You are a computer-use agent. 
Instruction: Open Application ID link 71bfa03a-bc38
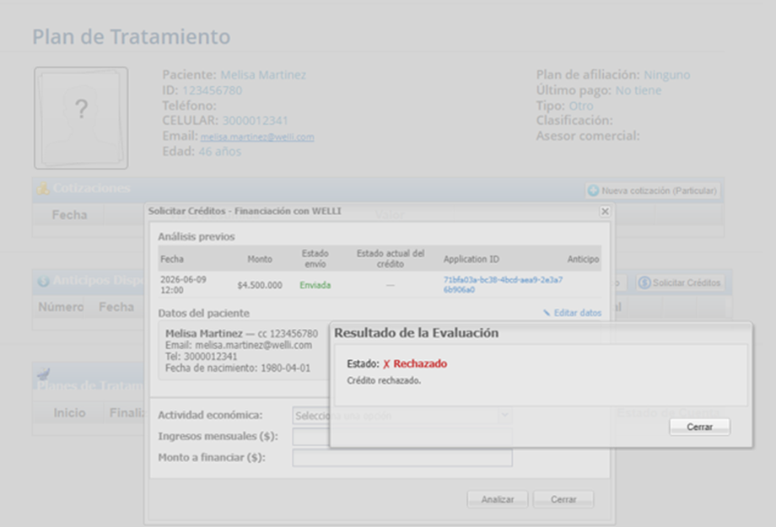tap(503, 284)
